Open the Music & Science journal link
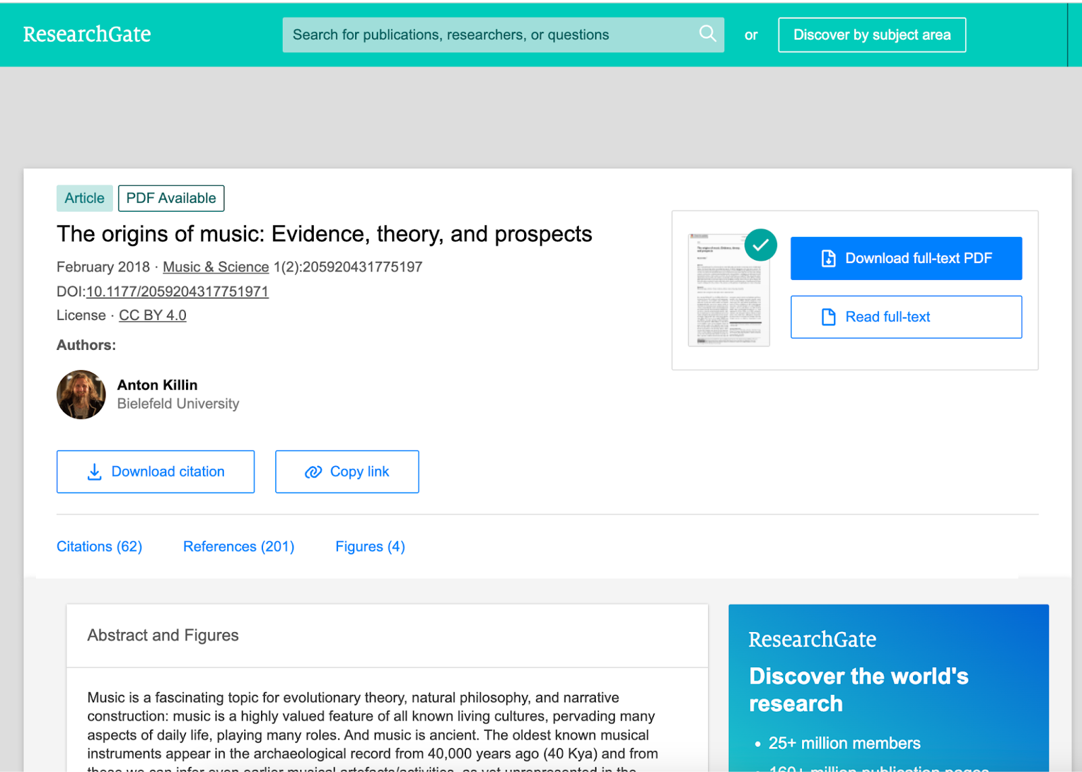Screen dimensions: 1082x772 point(216,267)
